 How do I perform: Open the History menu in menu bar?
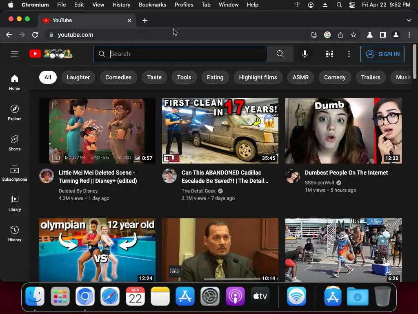121,5
